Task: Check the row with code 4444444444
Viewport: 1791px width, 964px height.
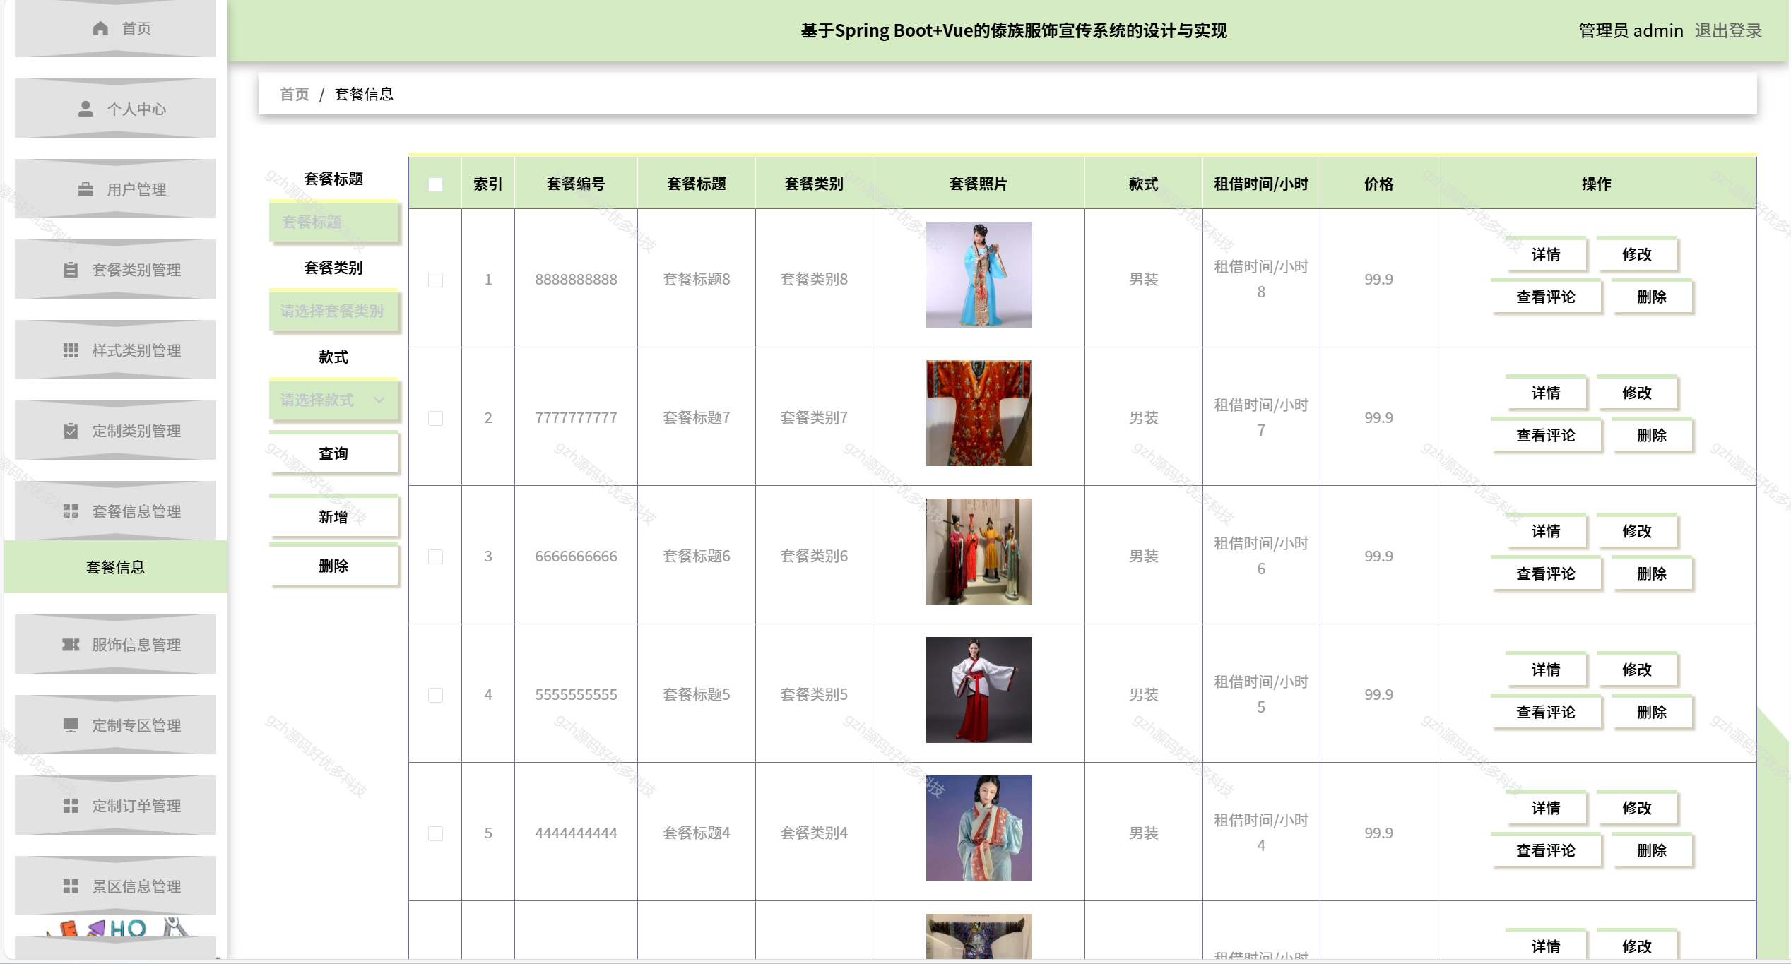Action: pos(435,833)
